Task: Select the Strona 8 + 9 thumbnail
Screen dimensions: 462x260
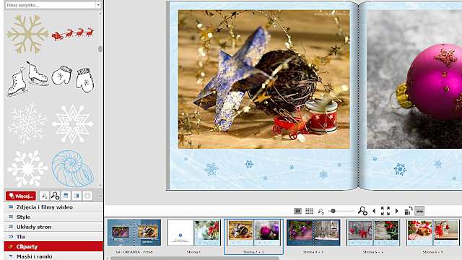Action: pos(433,233)
